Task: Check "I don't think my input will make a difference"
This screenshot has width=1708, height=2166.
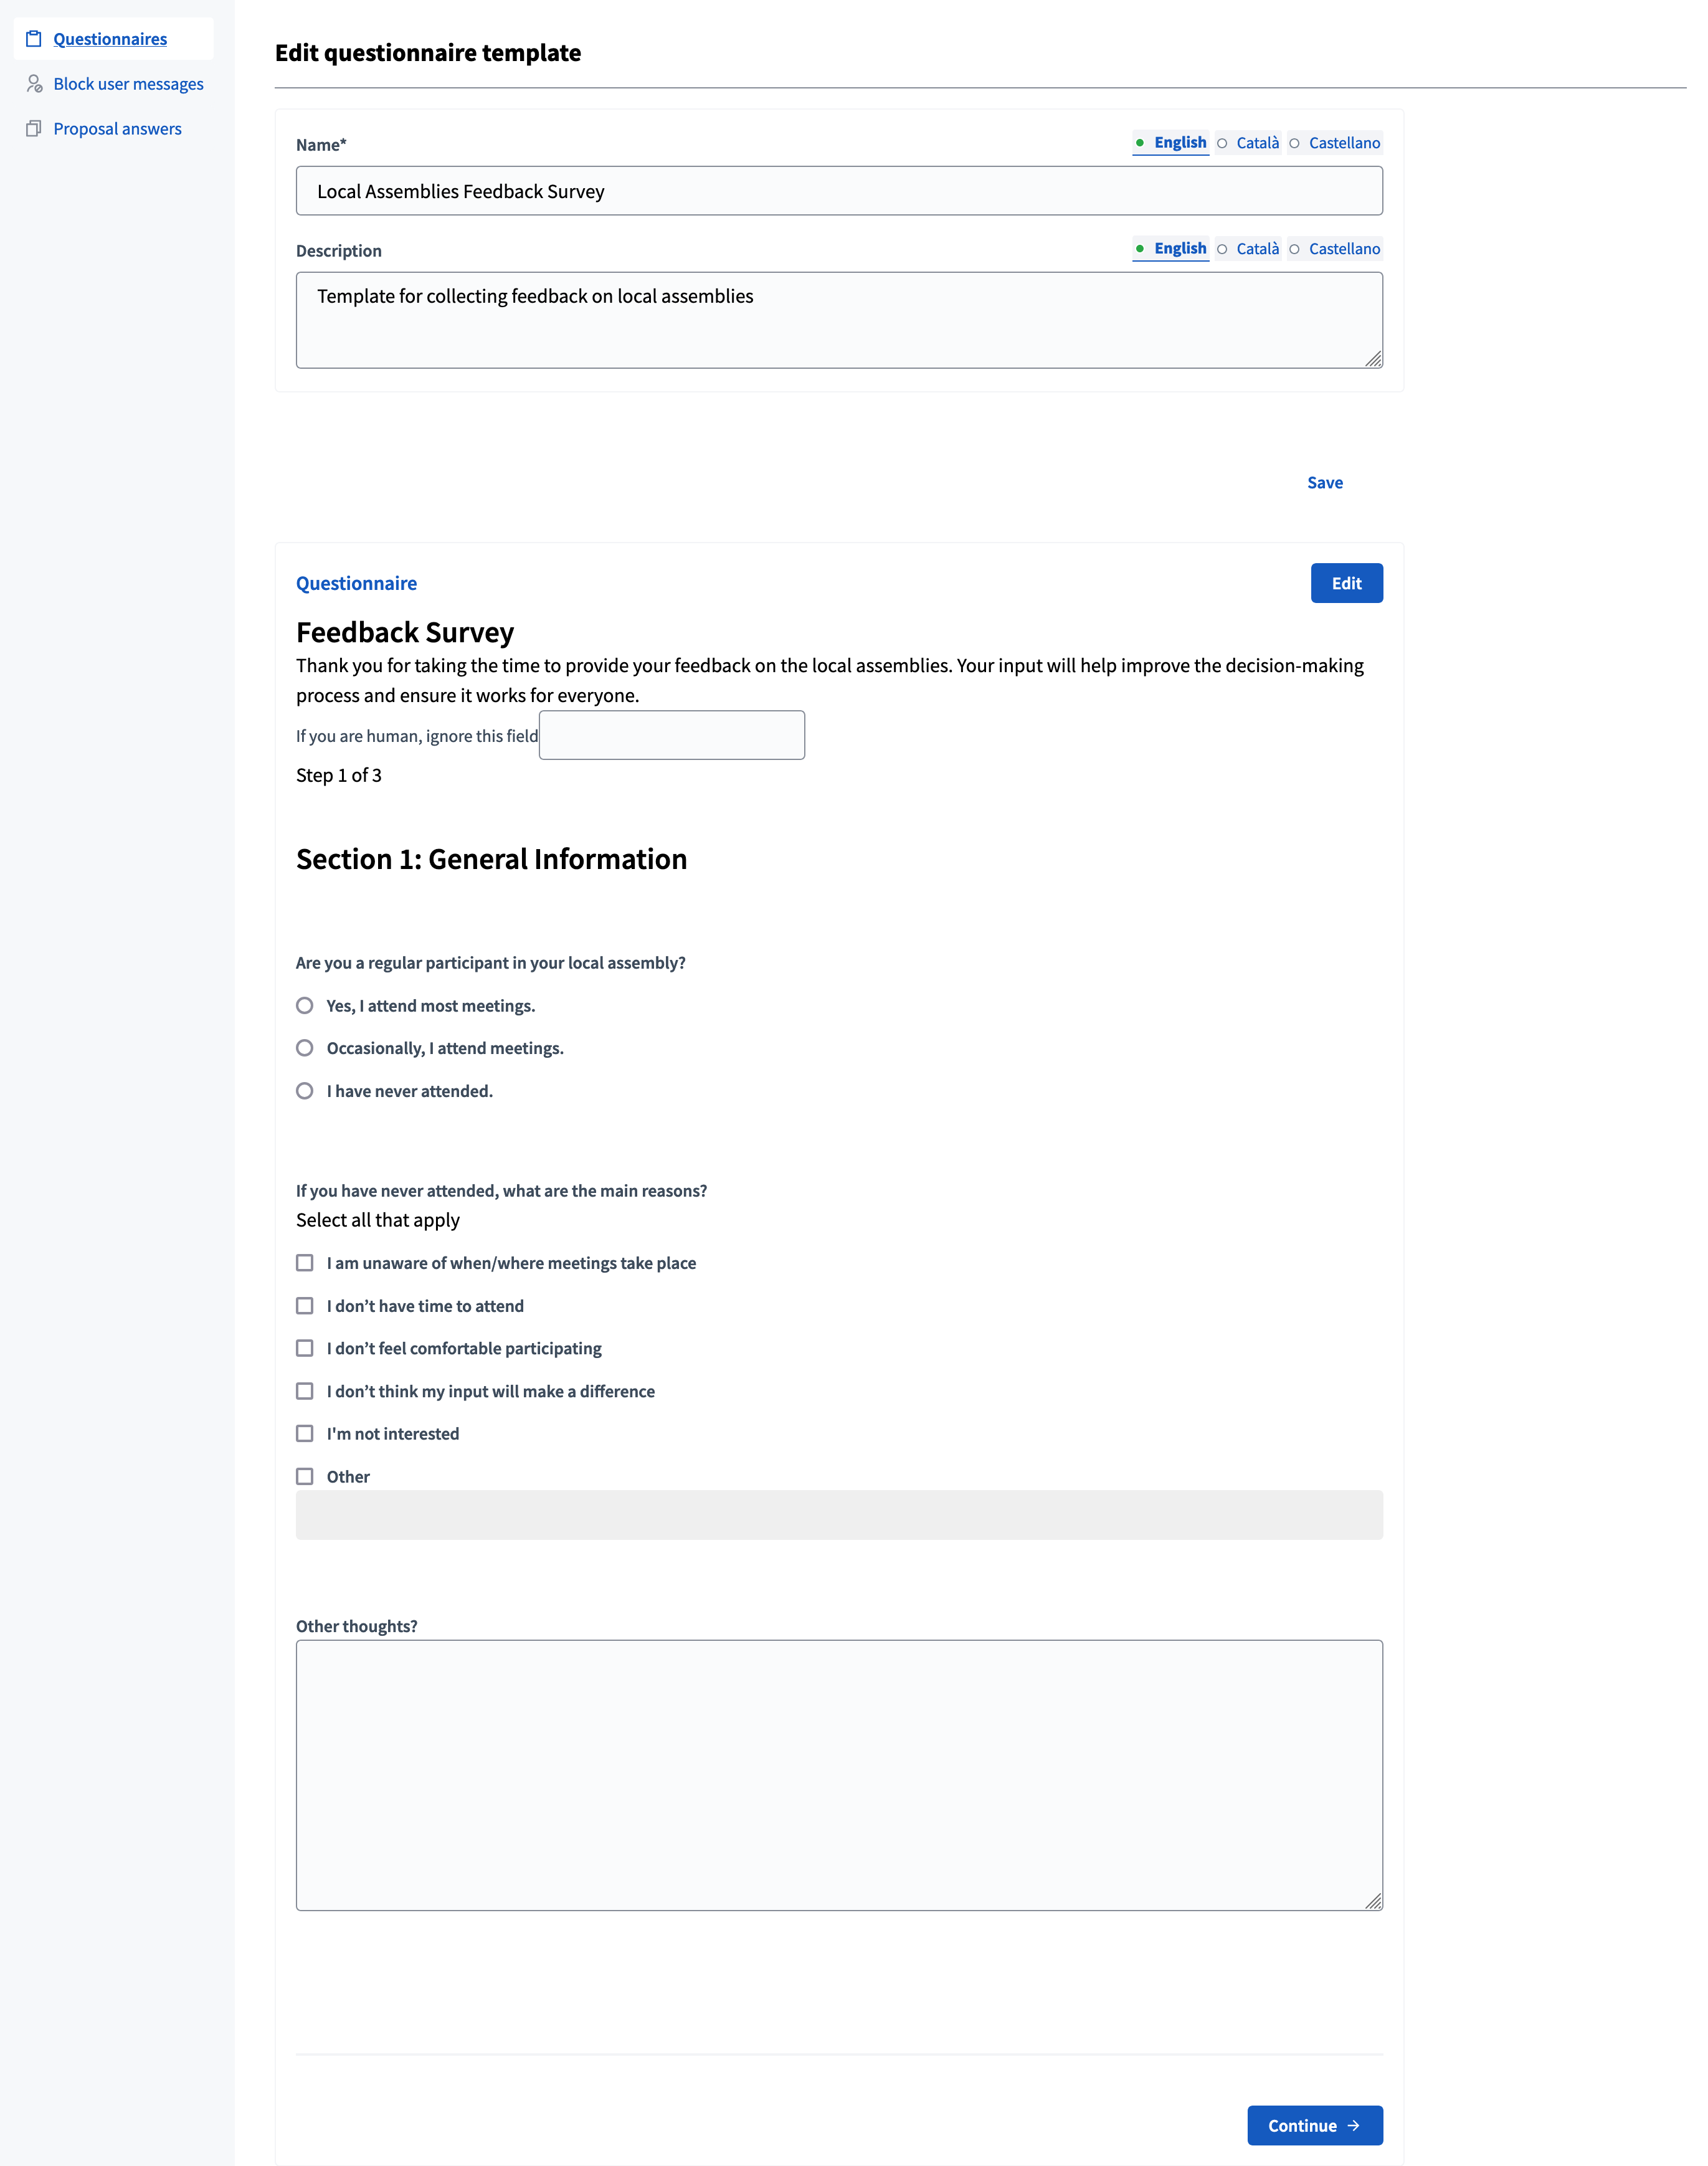Action: click(305, 1390)
